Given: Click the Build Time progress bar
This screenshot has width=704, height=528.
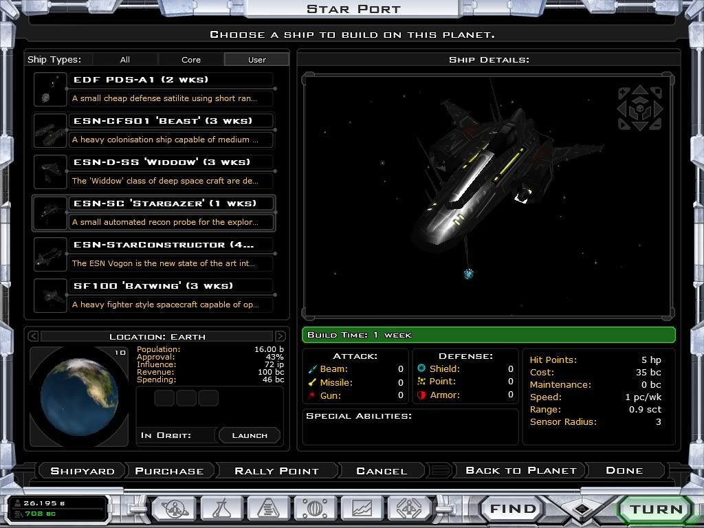Looking at the screenshot, I should click(489, 335).
